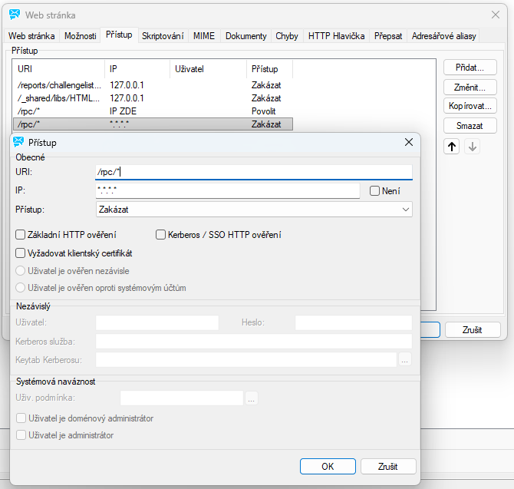This screenshot has width=514, height=489.
Task: Go to the Chyby tab
Action: click(287, 36)
